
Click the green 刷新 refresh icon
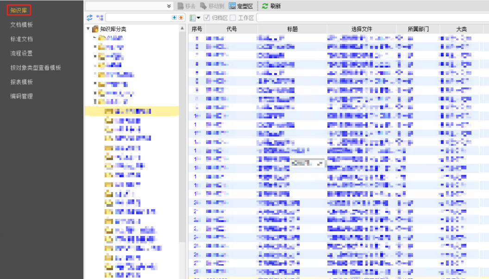click(265, 6)
